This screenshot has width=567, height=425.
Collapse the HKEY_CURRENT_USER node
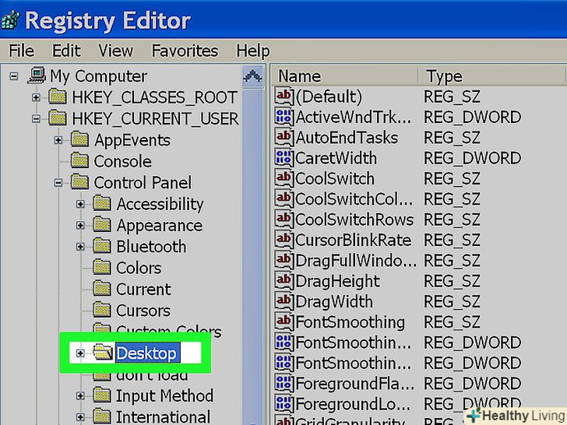click(36, 118)
